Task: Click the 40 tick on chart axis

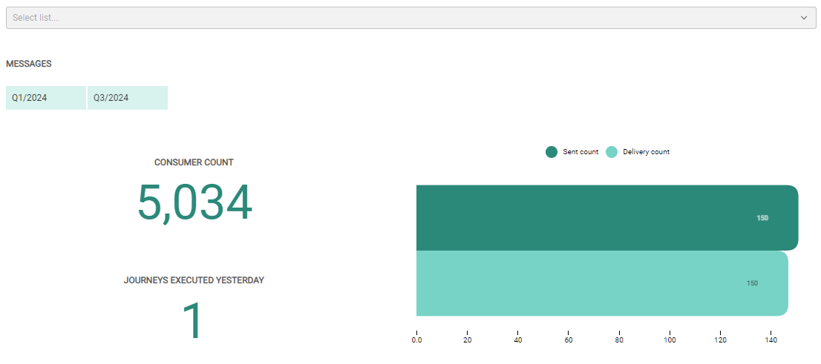Action: tap(518, 340)
